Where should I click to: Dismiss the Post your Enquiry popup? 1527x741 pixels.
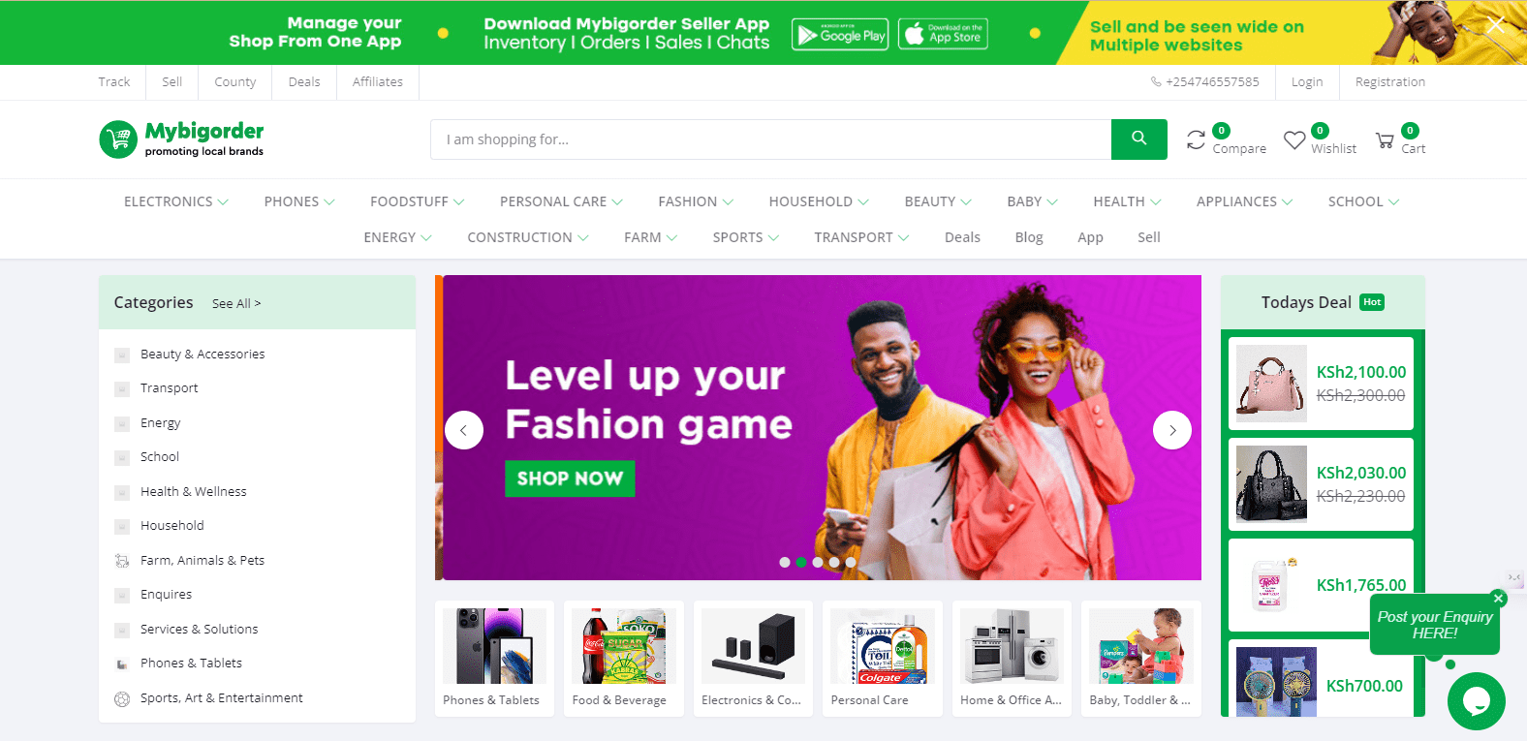(x=1499, y=599)
